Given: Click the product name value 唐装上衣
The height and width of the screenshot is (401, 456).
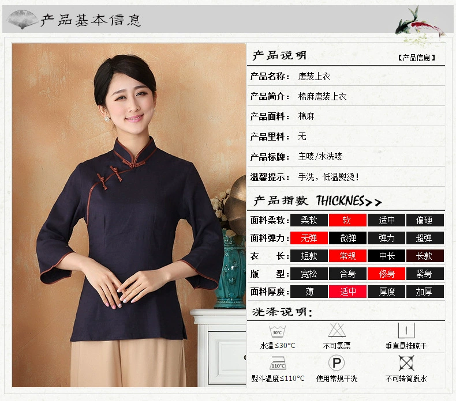Looking at the screenshot, I should [x=314, y=77].
